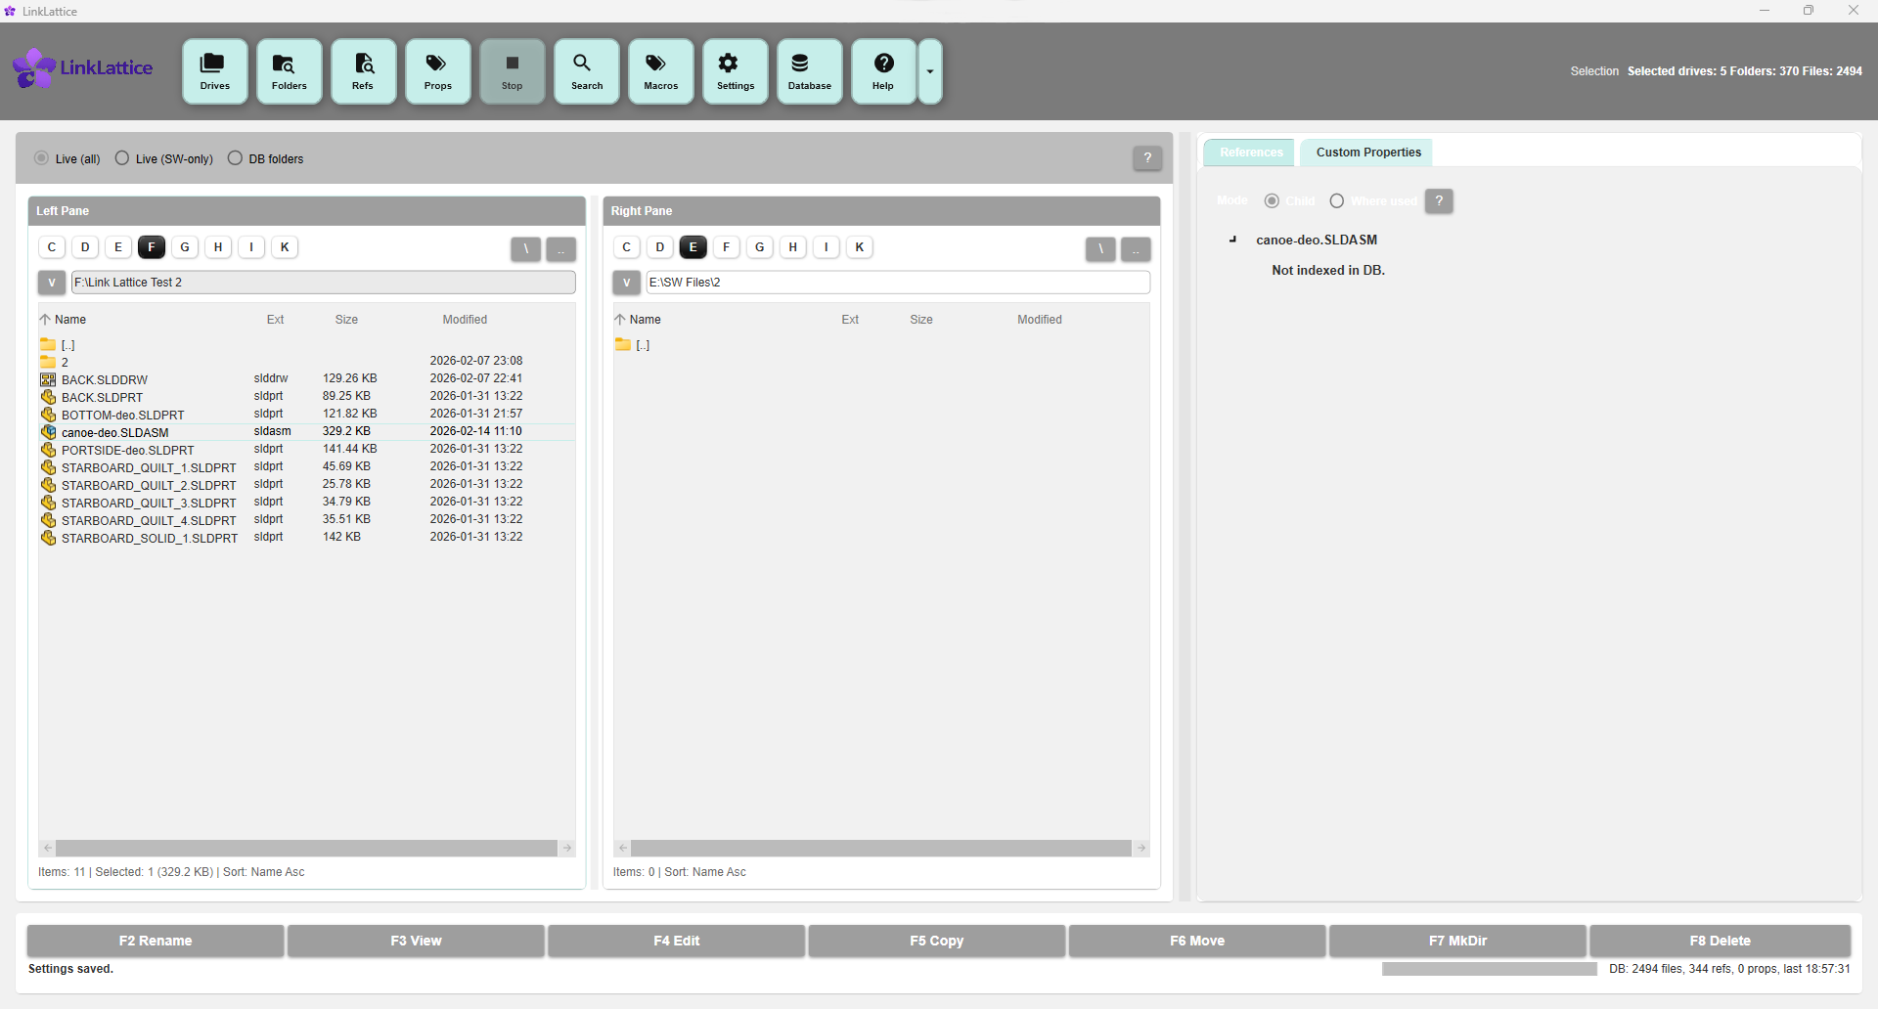This screenshot has height=1009, width=1878.
Task: Open the left pane path dropdown
Action: (x=52, y=283)
